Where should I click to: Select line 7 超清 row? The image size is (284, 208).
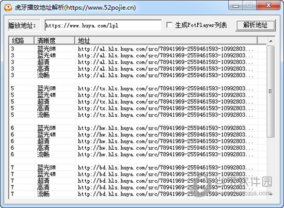coord(138,181)
